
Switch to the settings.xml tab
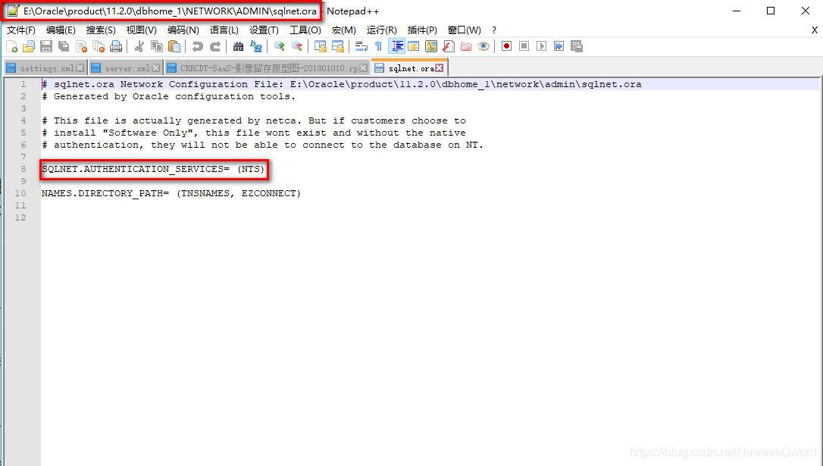pyautogui.click(x=45, y=67)
